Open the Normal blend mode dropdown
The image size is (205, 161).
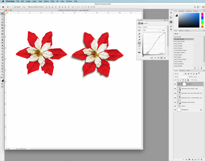[x=181, y=77]
